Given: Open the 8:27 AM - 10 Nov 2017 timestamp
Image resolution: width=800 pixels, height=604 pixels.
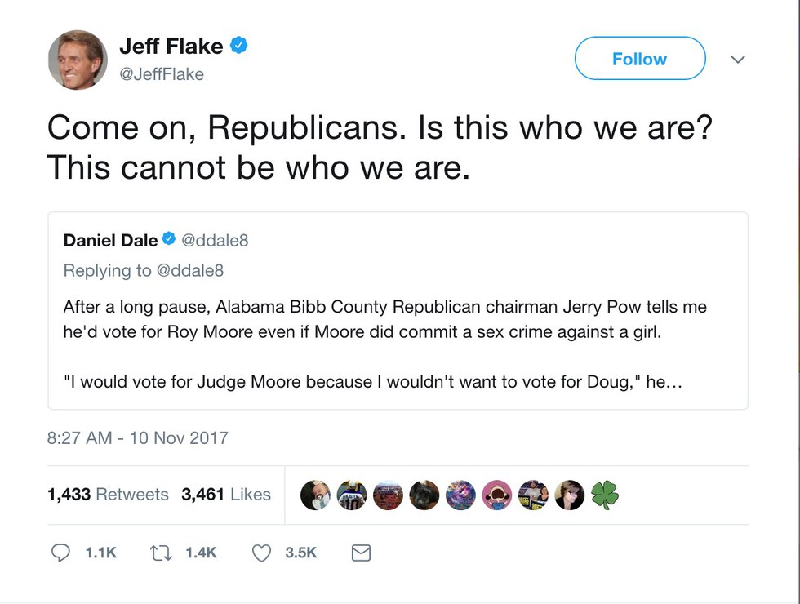Looking at the screenshot, I should coord(138,437).
